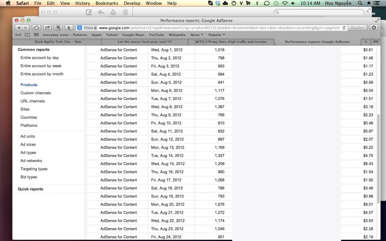Image resolution: width=386 pixels, height=241 pixels.
Task: Select the Products report
Action: point(29,85)
